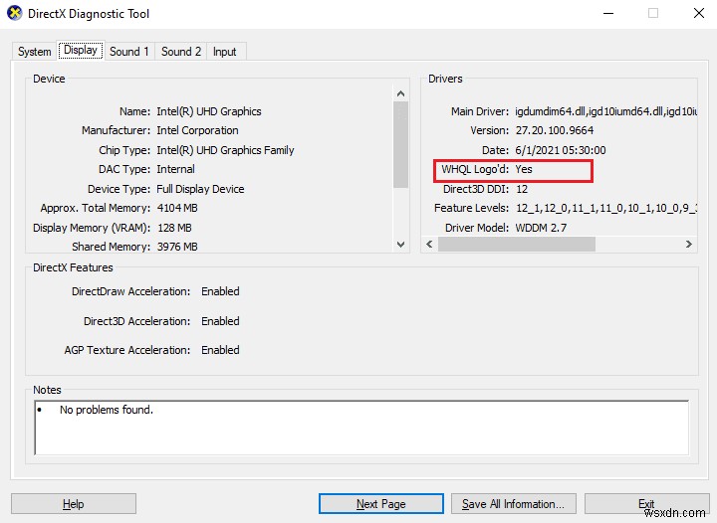Click the DirectX Diagnostic Tool title icon

pyautogui.click(x=14, y=13)
